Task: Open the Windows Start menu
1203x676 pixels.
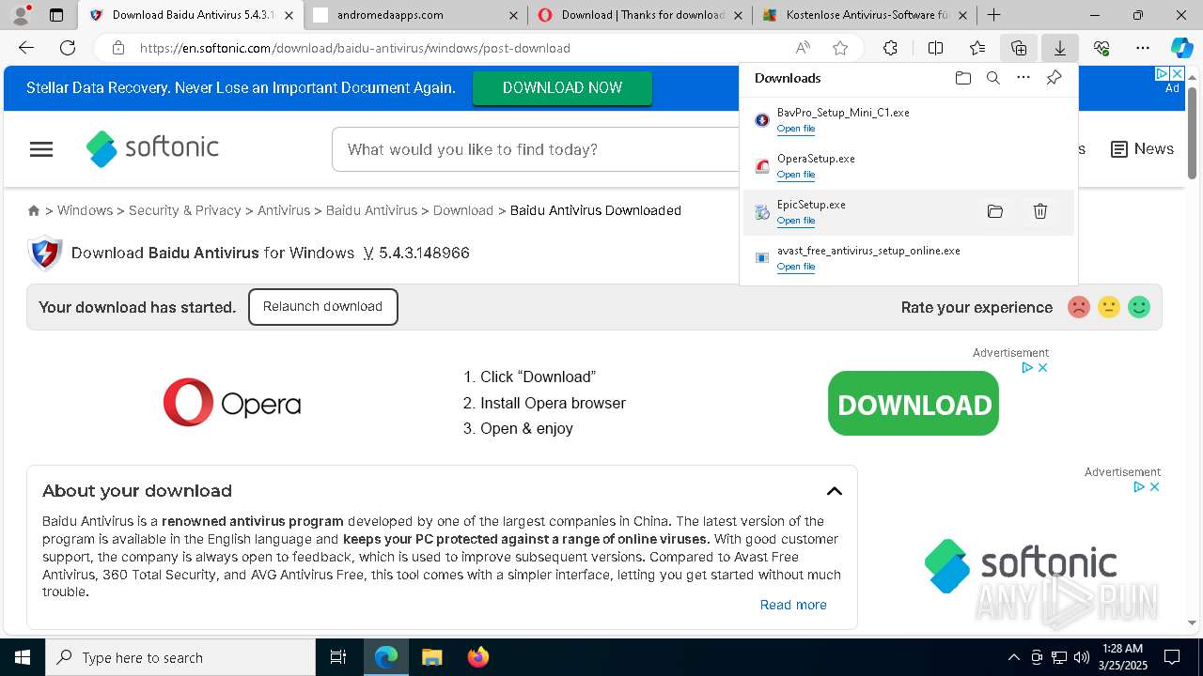Action: coord(23,657)
